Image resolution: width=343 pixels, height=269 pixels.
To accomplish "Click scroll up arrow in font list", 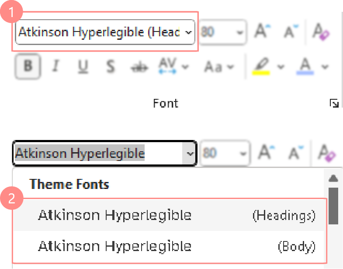I will click(333, 178).
